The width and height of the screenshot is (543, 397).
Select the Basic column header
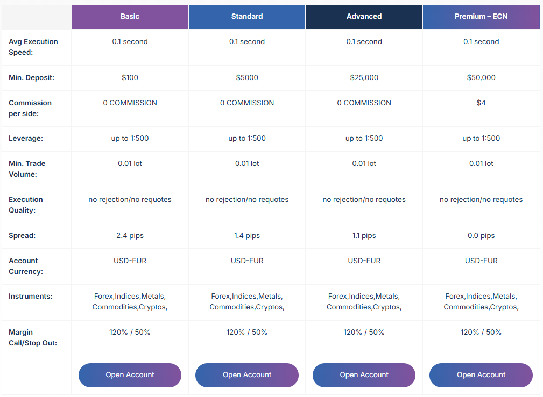130,17
